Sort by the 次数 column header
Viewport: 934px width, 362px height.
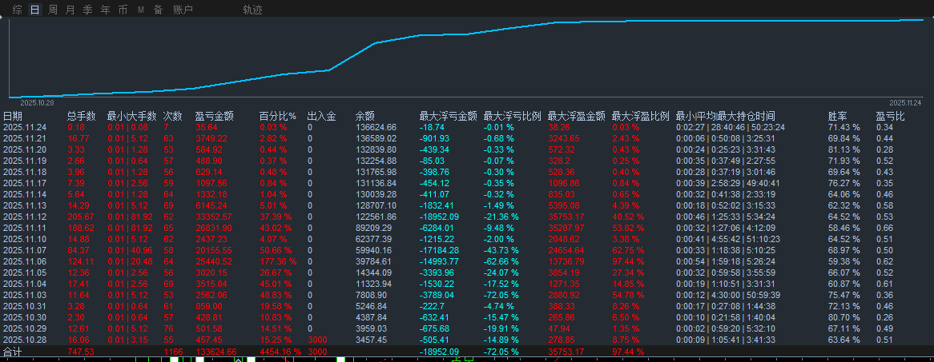click(173, 117)
